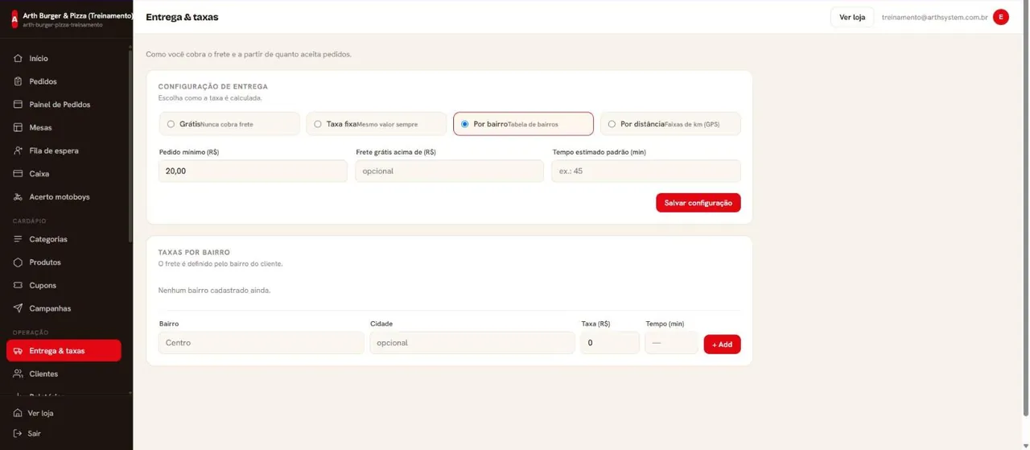Focus the Bairro name field
This screenshot has width=1030, height=450.
point(262,343)
